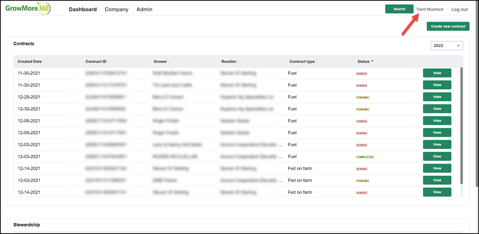Sort table by Contract type column
Viewport: 479px width, 234px height.
click(303, 62)
